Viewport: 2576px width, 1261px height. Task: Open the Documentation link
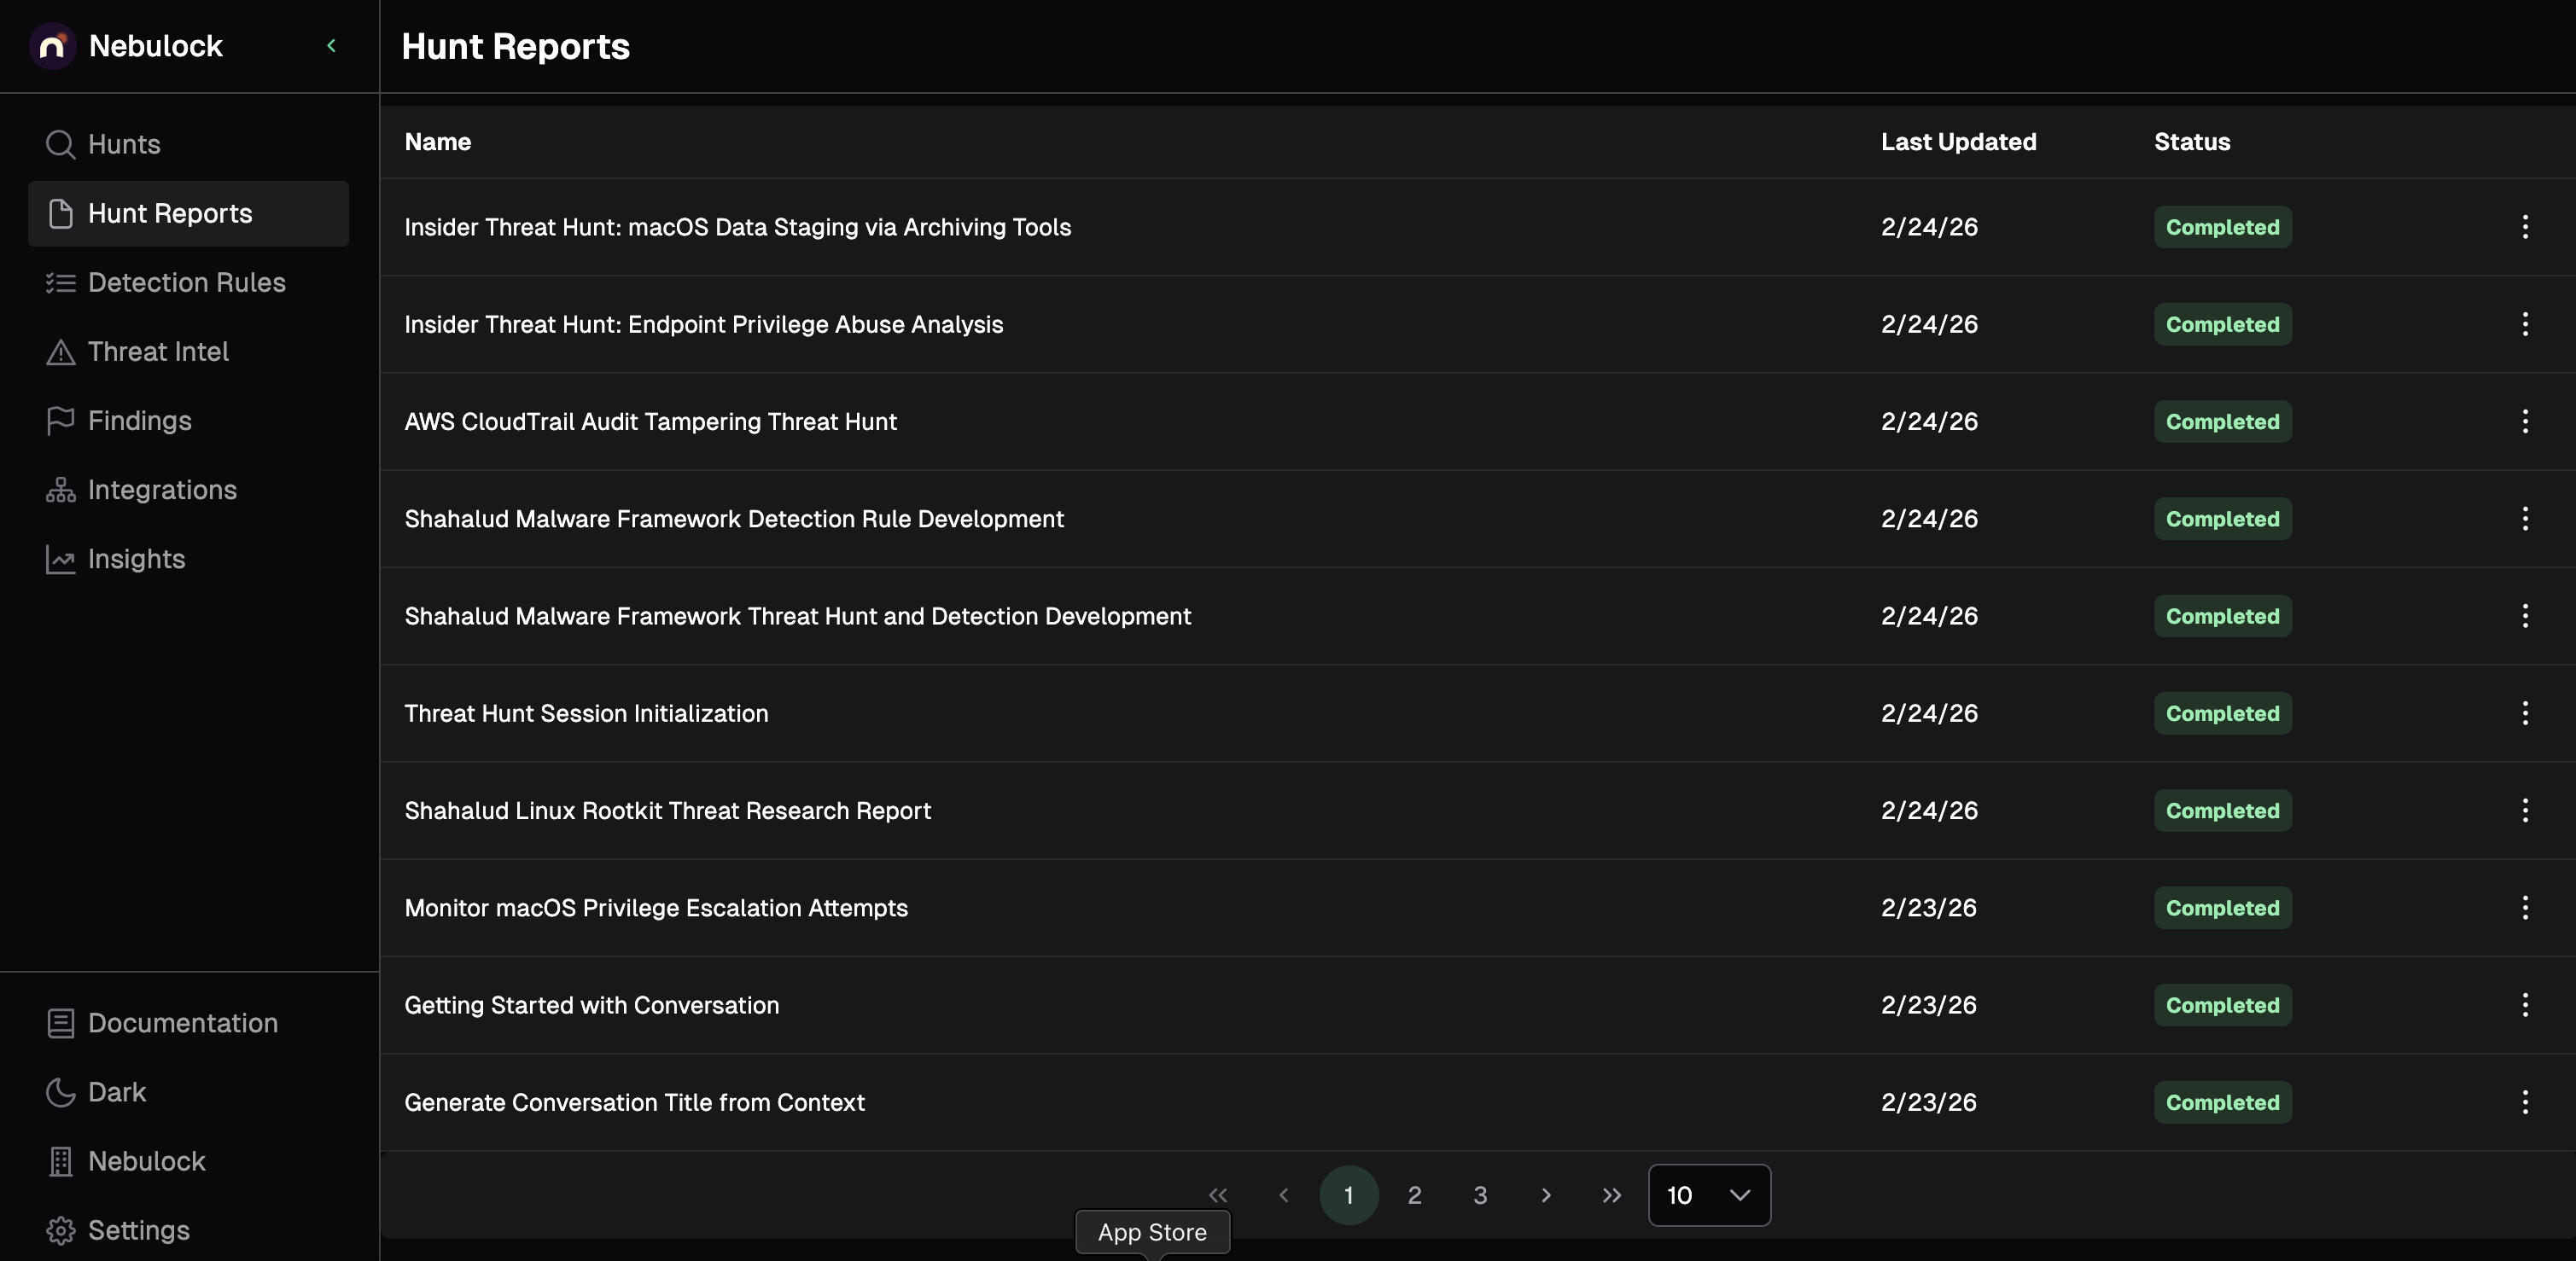coord(182,1023)
